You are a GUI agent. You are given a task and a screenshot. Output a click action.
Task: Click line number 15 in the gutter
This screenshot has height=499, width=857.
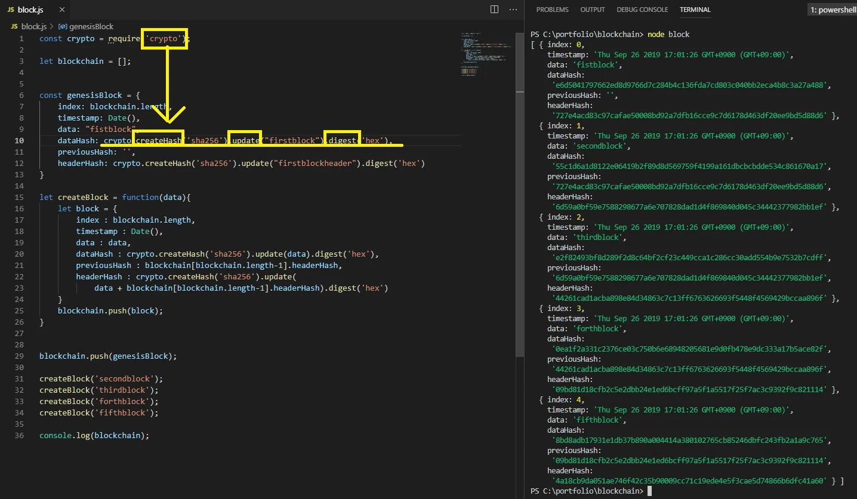click(x=20, y=198)
